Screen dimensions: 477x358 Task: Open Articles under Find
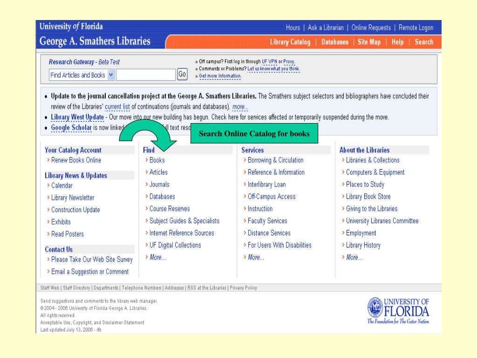pyautogui.click(x=158, y=172)
